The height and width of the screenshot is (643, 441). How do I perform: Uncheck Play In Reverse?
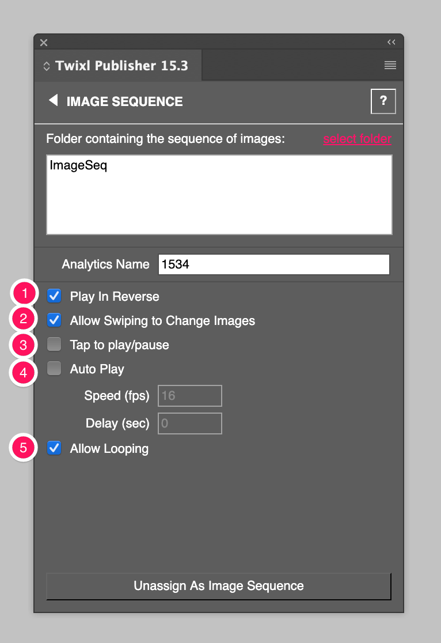coord(54,296)
